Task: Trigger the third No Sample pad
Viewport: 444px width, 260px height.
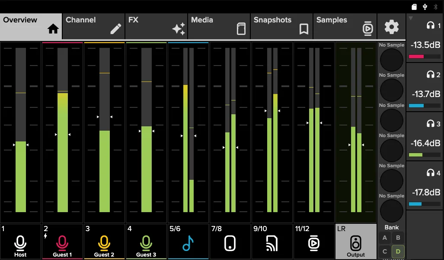Action: 392,120
